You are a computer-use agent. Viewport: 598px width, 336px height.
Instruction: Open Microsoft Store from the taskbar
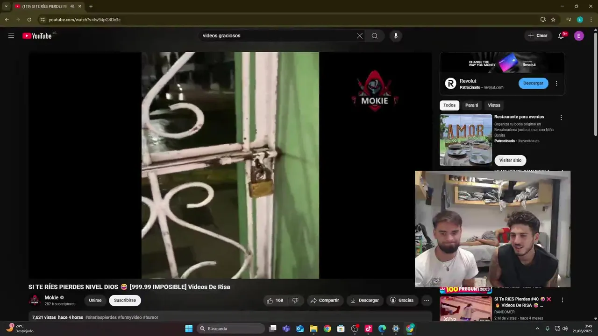coord(341,329)
